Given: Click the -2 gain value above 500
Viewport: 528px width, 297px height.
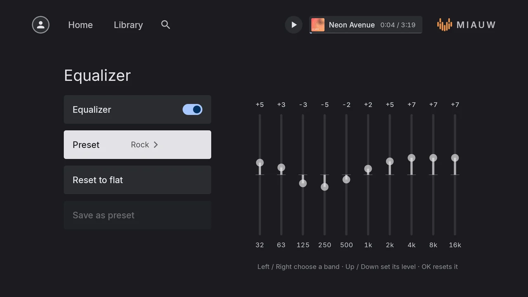Looking at the screenshot, I should pos(346,105).
